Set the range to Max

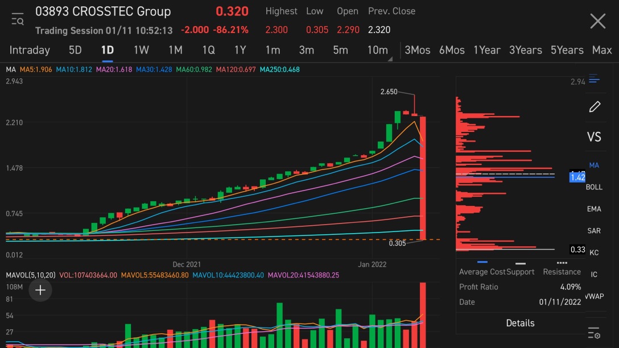602,50
